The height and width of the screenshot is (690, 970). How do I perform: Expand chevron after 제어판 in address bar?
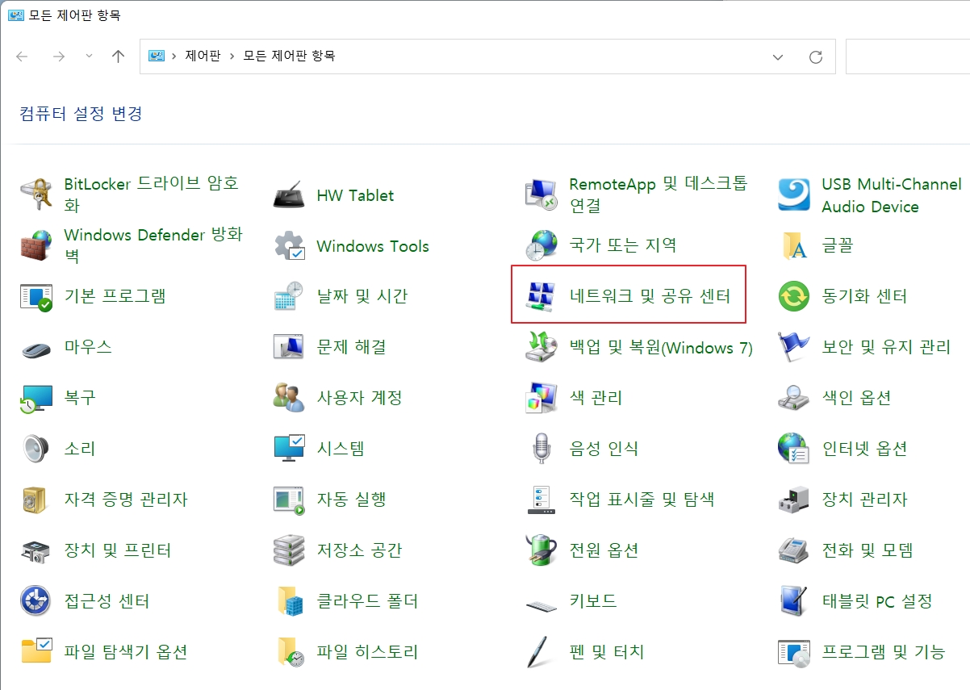pos(232,56)
